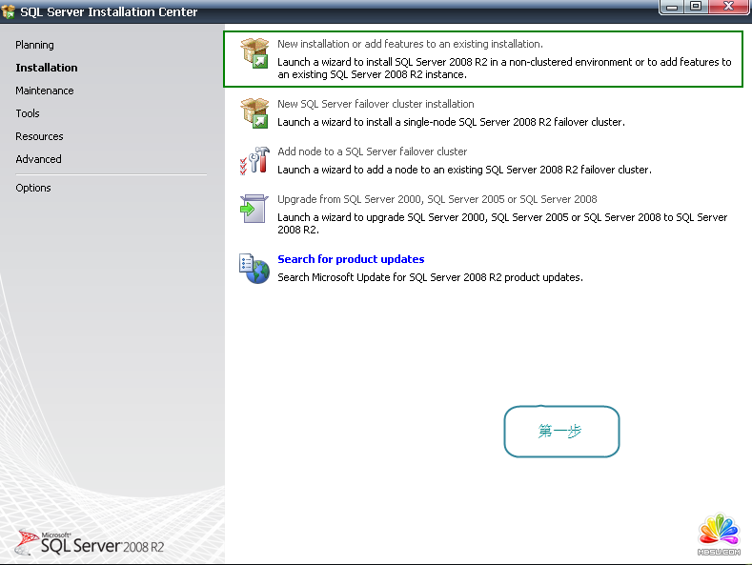Select the Installation section
The image size is (752, 565).
click(x=47, y=68)
